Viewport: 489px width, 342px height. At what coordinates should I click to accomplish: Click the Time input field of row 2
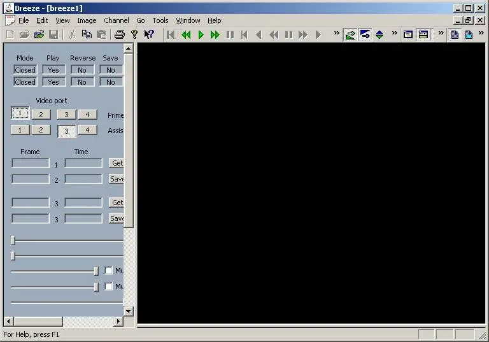tap(83, 179)
